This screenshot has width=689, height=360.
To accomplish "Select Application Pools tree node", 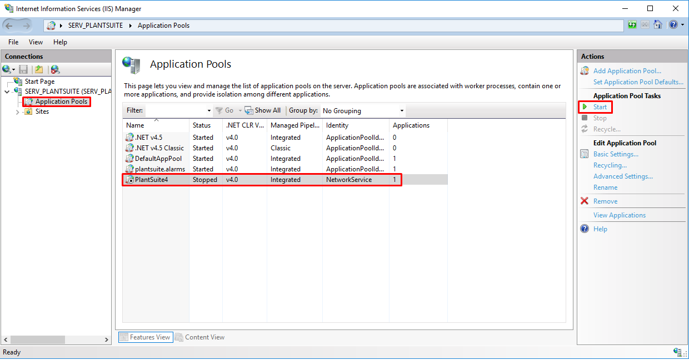I will click(x=61, y=102).
